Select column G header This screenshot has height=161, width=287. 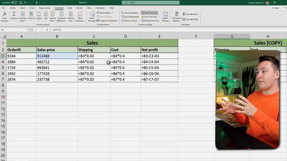click(232, 36)
